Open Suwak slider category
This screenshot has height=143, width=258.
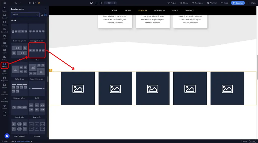coord(5,72)
